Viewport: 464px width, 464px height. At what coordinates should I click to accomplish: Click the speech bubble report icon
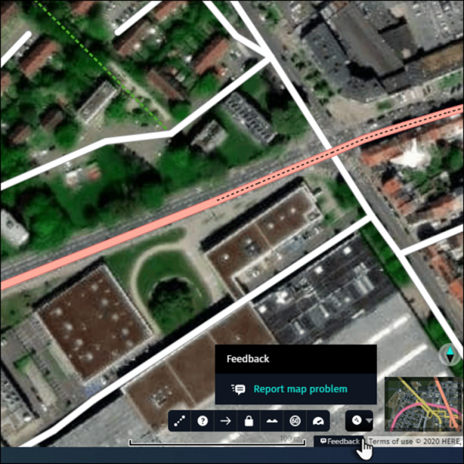(x=239, y=389)
